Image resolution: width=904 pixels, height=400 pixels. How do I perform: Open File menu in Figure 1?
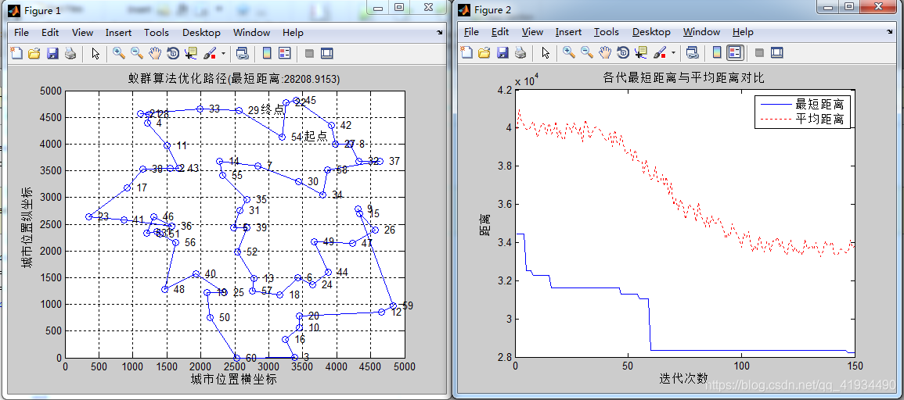click(21, 33)
